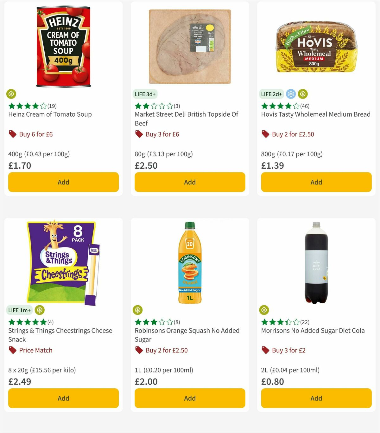Add Hovis Tasty Wholemeal Medium Bread to basket
This screenshot has width=380, height=433.
coord(316,182)
